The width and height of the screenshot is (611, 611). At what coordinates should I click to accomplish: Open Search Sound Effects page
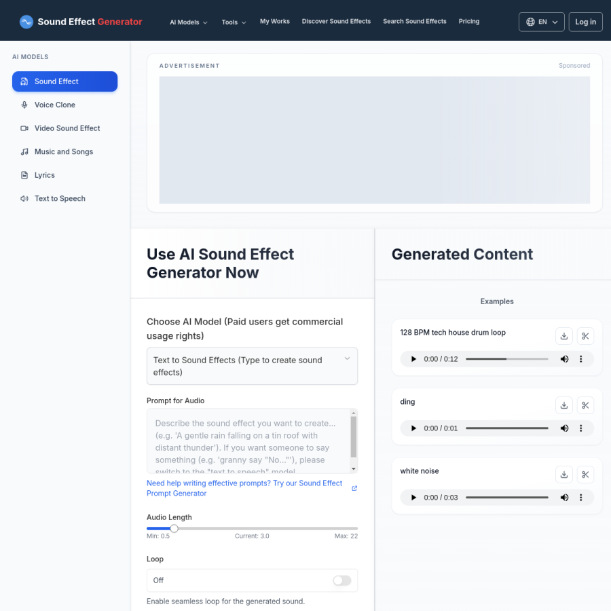(x=415, y=22)
